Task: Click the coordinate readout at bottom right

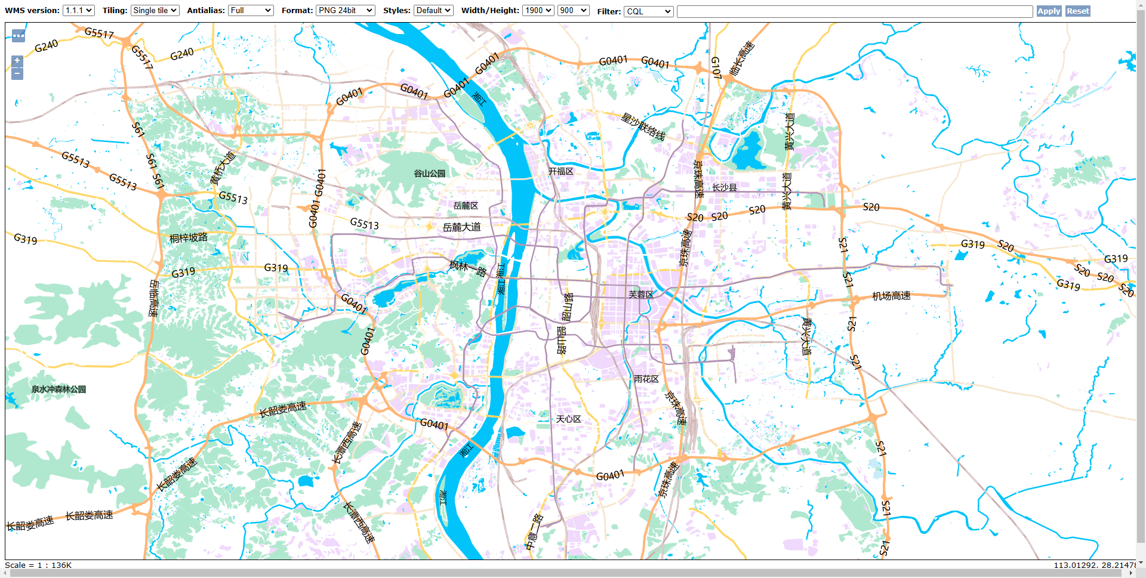Action: pos(1095,565)
